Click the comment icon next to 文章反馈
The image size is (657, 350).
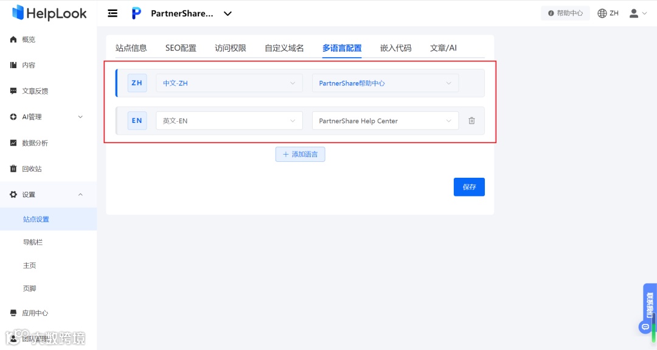(x=13, y=91)
